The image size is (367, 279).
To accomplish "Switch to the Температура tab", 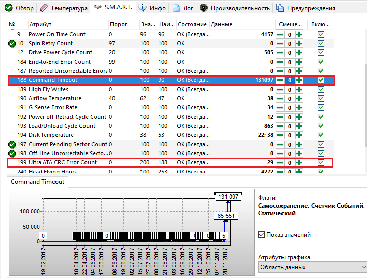I will tap(63, 8).
